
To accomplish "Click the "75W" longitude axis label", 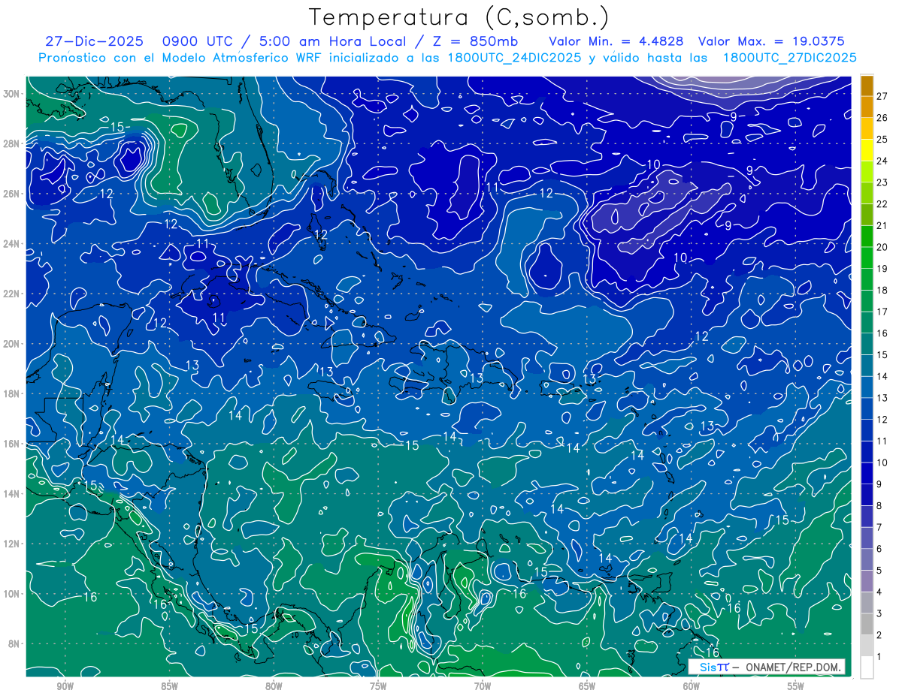I will click(378, 687).
